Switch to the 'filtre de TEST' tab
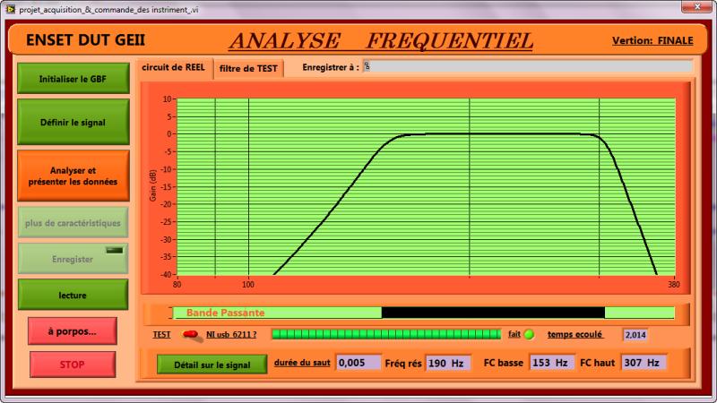The image size is (717, 403). [248, 68]
